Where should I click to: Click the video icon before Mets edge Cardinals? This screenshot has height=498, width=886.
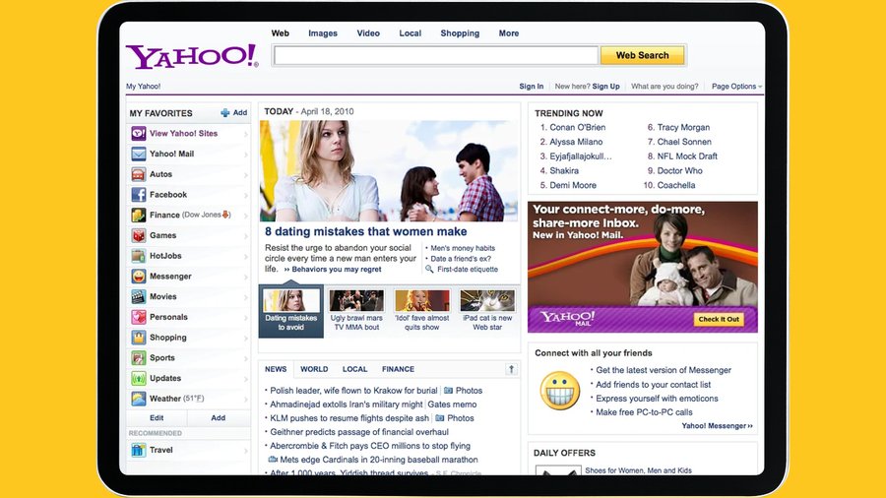point(273,460)
